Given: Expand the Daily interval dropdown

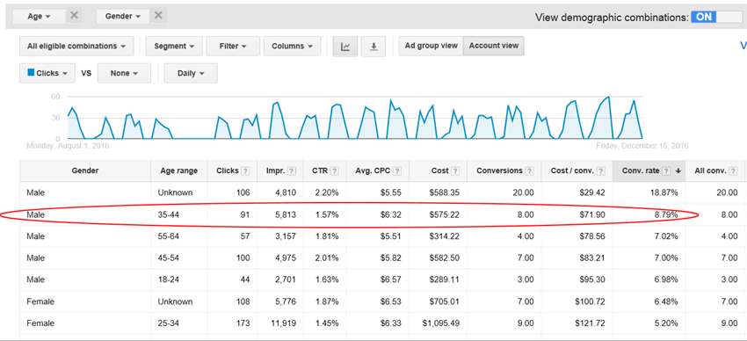Looking at the screenshot, I should (x=191, y=73).
